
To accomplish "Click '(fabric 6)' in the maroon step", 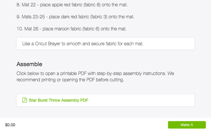I will (x=91, y=29).
